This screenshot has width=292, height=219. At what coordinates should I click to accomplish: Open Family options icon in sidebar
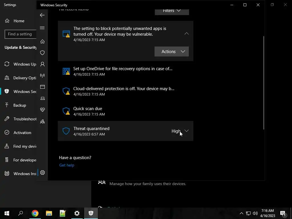[x=42, y=122]
